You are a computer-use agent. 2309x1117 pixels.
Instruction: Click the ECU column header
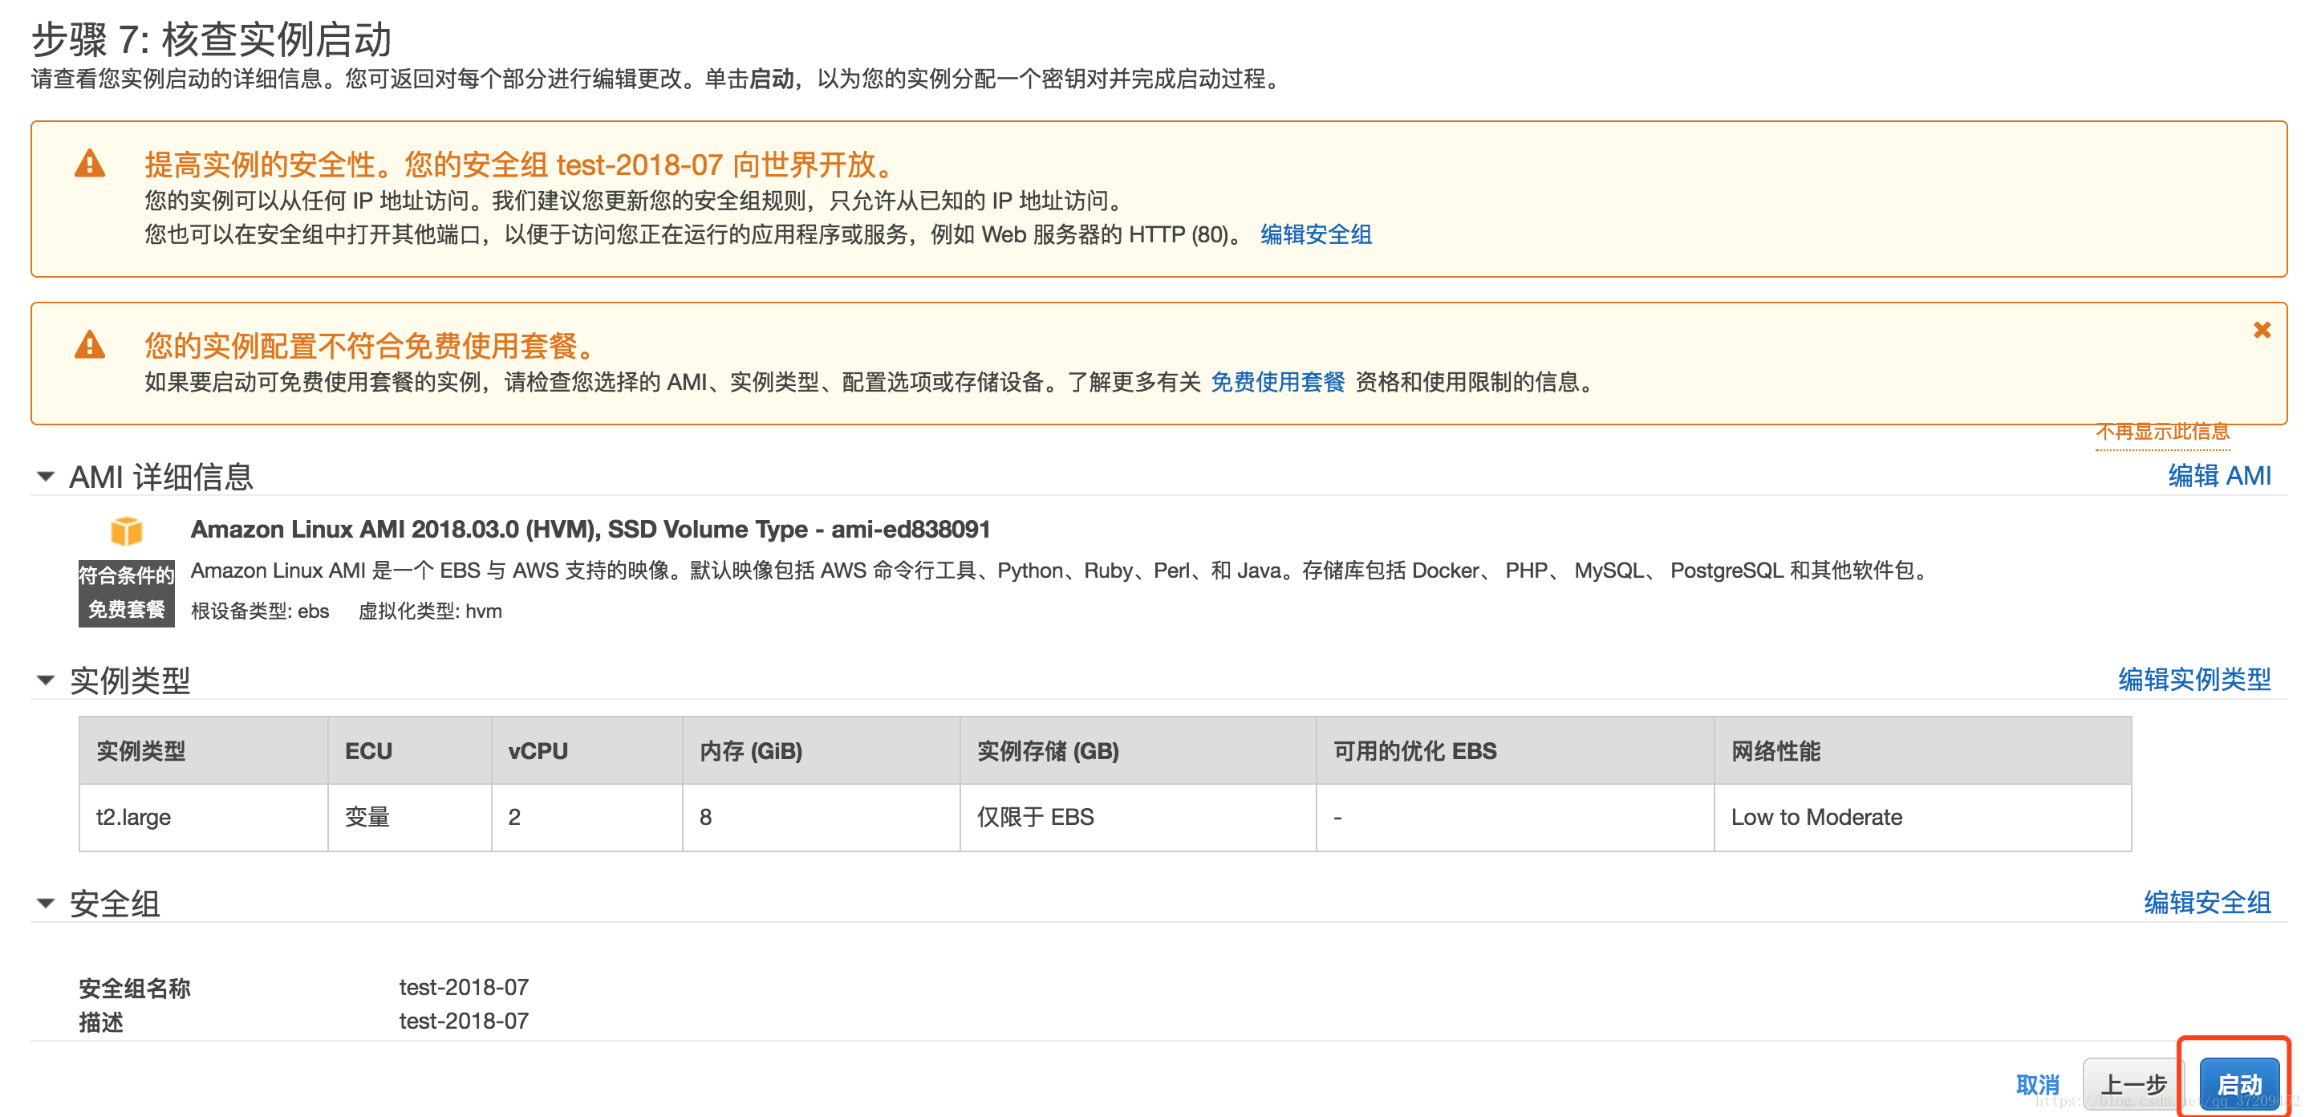click(410, 750)
